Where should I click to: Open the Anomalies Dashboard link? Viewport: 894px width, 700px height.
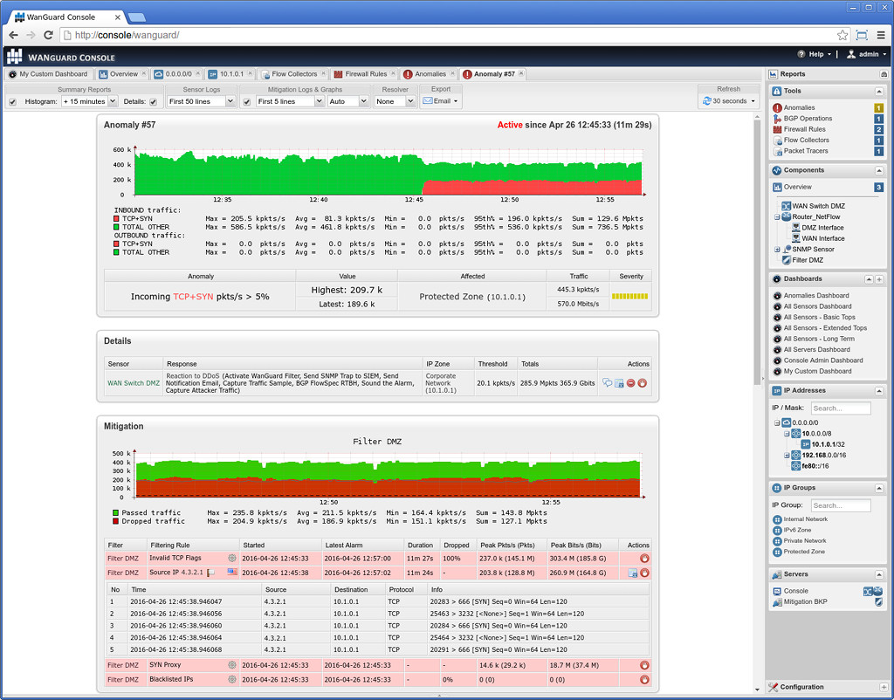point(816,296)
